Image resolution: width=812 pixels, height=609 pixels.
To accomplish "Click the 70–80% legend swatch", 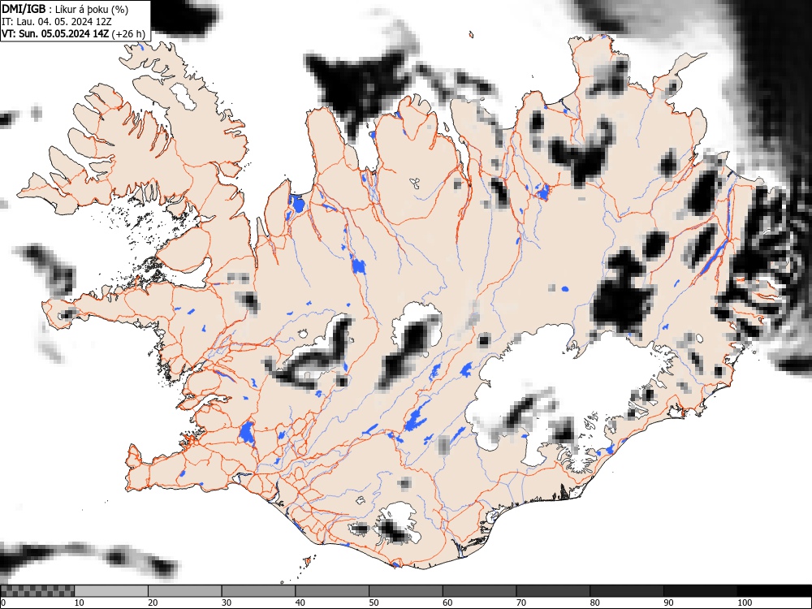I will tap(552, 591).
